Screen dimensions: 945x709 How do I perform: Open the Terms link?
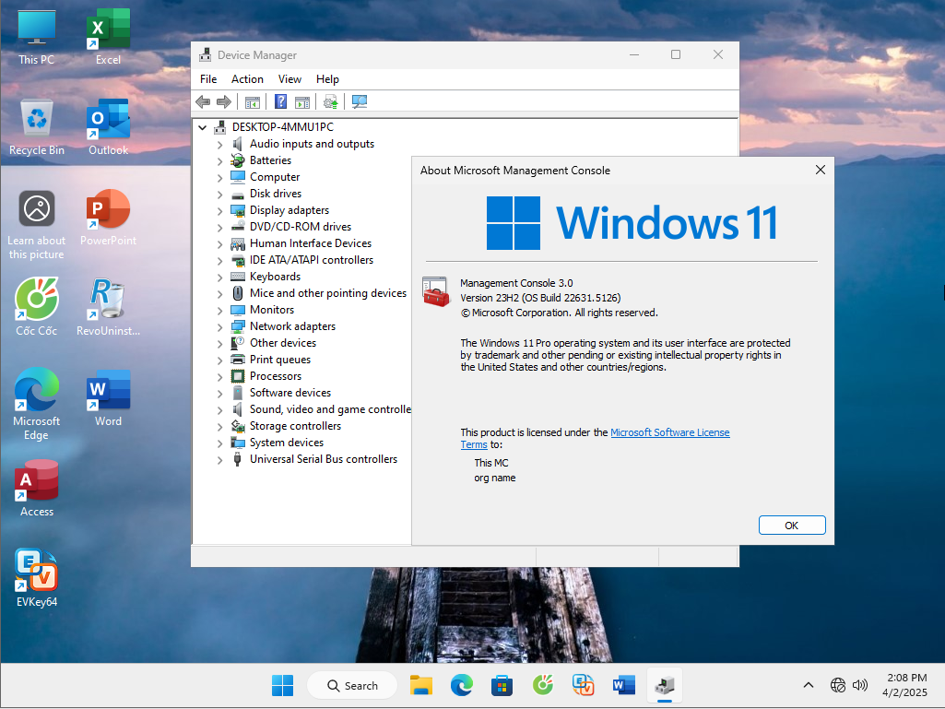[474, 444]
